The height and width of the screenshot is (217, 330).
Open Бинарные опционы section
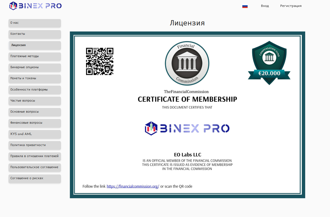pyautogui.click(x=35, y=67)
